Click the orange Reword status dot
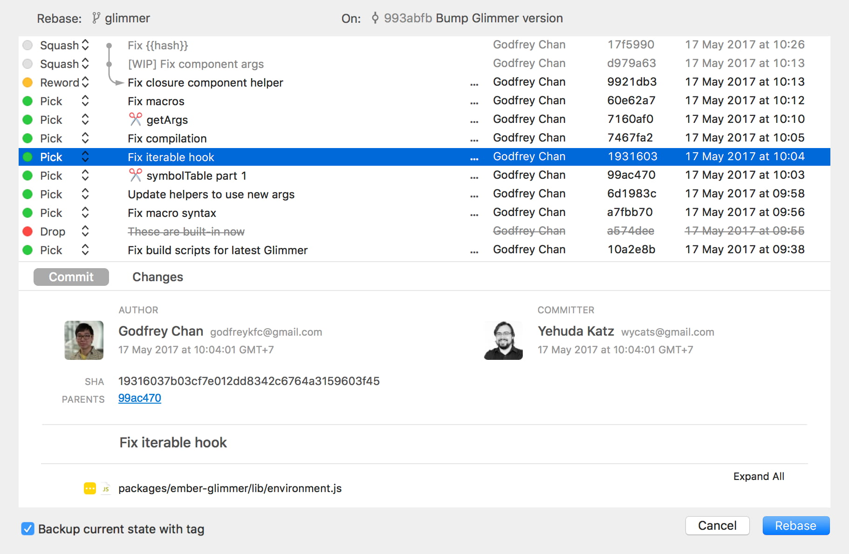This screenshot has height=554, width=849. [28, 82]
